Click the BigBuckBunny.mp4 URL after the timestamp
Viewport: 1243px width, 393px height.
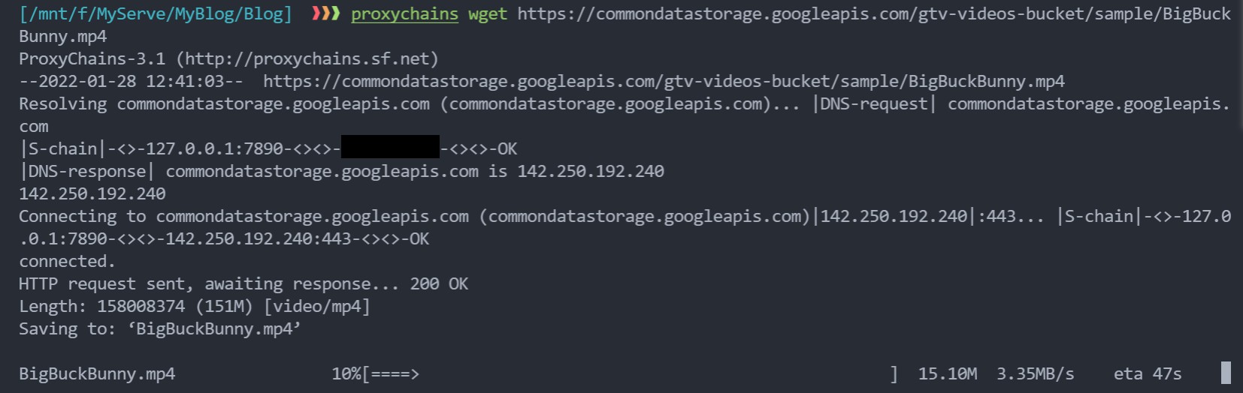coord(664,81)
